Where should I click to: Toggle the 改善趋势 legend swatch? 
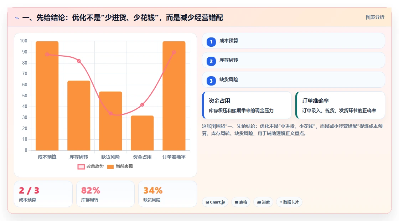point(81,167)
